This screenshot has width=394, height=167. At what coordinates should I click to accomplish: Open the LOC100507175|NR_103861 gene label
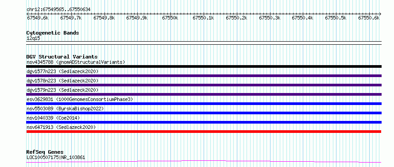click(x=56, y=158)
